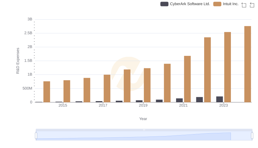
Task: Click the y-axis label 2B
Action: point(30,47)
